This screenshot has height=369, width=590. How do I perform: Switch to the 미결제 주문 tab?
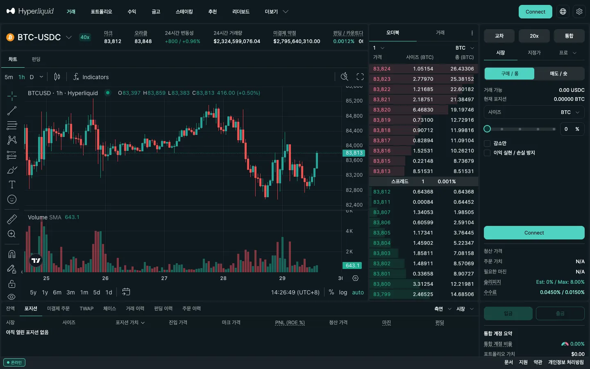58,308
